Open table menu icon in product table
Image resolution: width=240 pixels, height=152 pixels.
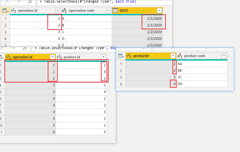[x=121, y=56]
